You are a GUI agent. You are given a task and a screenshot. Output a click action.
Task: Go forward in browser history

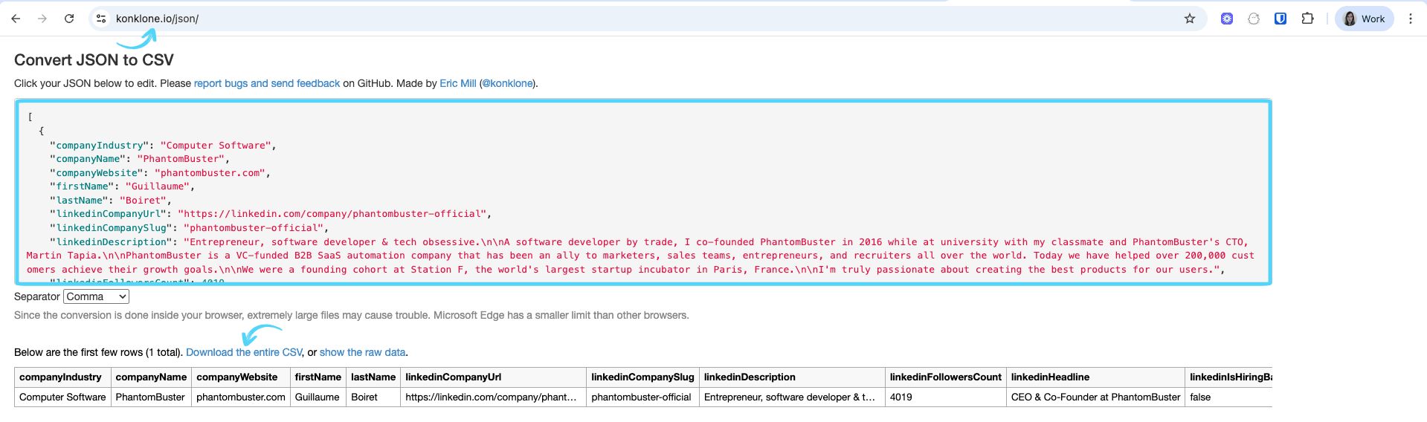pyautogui.click(x=42, y=19)
